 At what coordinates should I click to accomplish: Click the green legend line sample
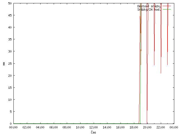tap(167, 9)
